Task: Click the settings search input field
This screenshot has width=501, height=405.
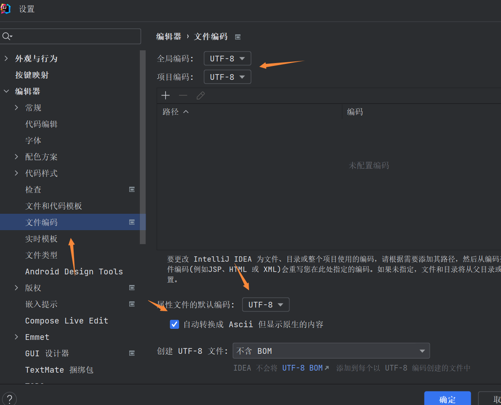Action: (70, 36)
